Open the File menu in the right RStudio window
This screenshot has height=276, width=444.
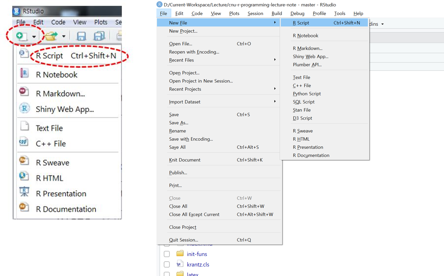163,13
